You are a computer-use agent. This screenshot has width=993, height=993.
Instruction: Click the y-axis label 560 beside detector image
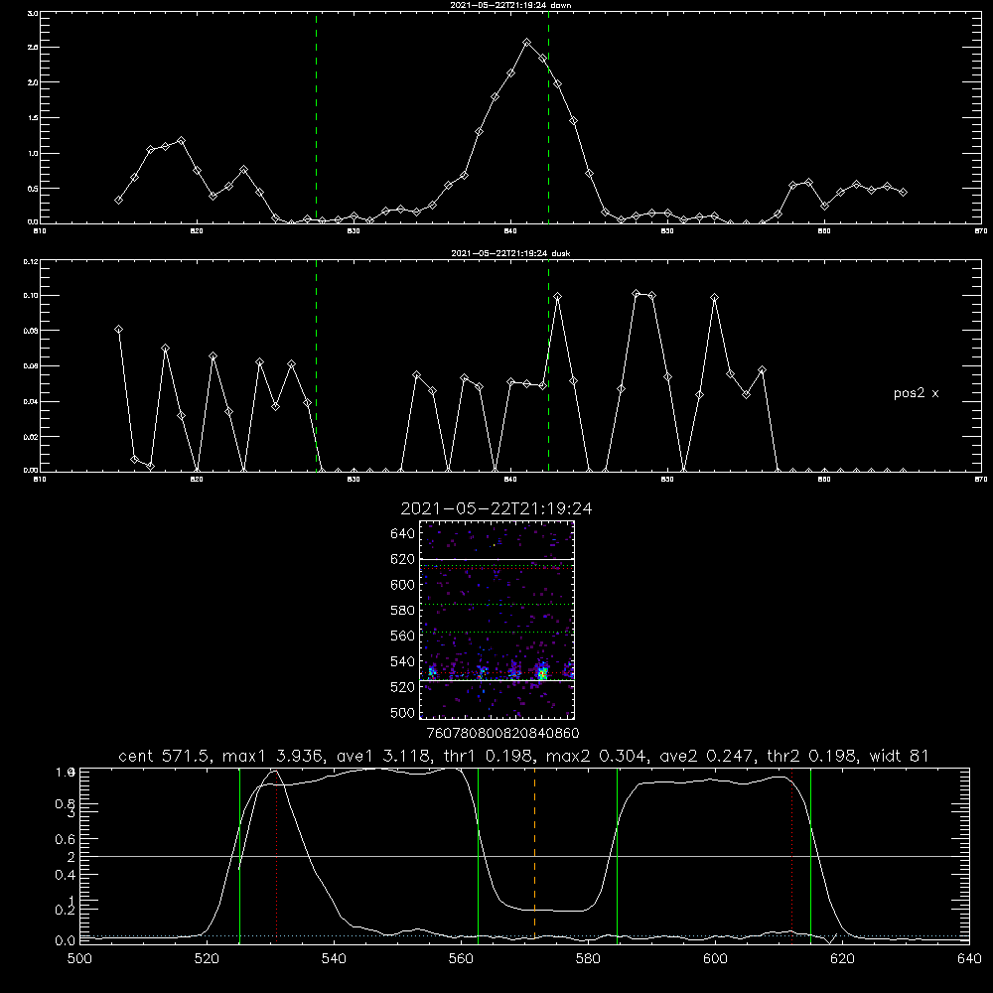(403, 636)
